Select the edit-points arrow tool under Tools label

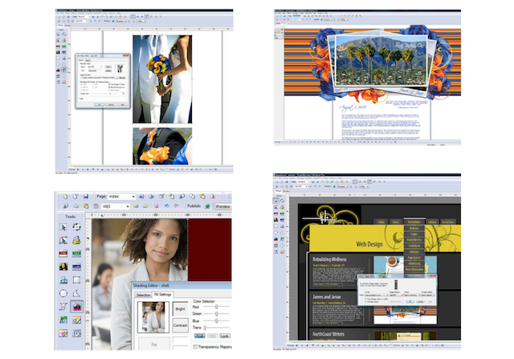click(x=63, y=240)
